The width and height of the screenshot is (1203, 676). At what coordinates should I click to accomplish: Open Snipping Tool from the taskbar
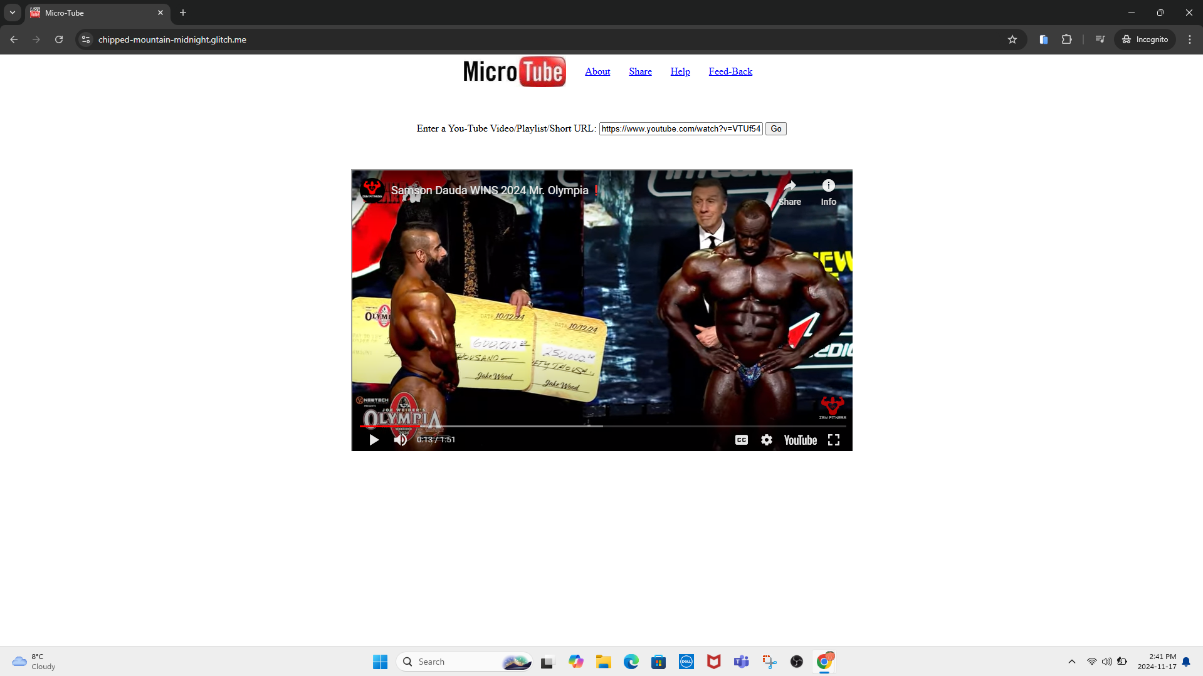(x=769, y=662)
